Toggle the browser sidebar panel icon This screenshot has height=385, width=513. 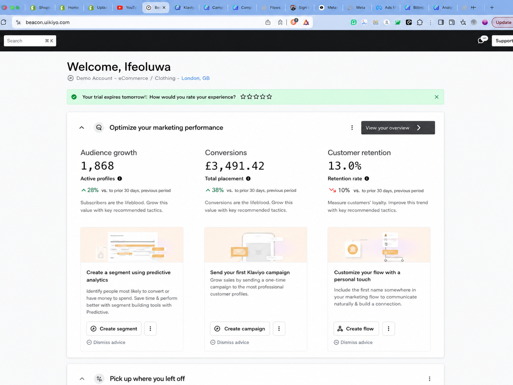pyautogui.click(x=441, y=22)
